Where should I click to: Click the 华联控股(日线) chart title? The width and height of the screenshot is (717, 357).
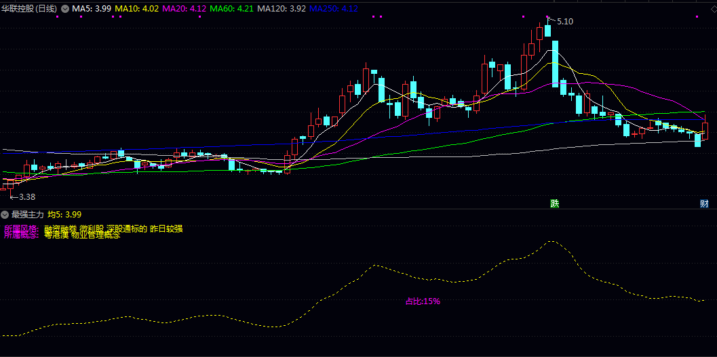coord(30,9)
